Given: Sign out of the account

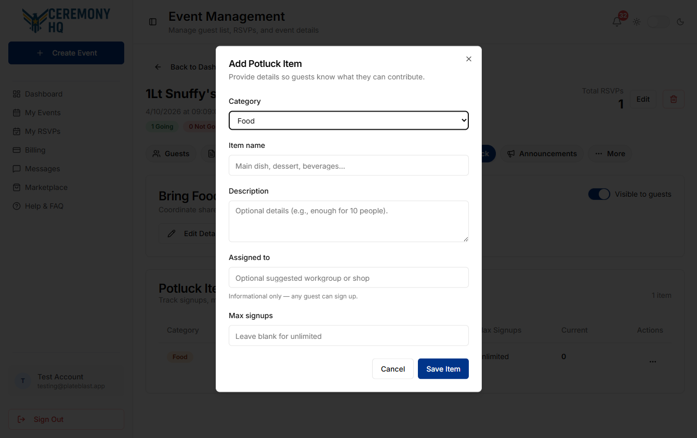Looking at the screenshot, I should point(66,419).
